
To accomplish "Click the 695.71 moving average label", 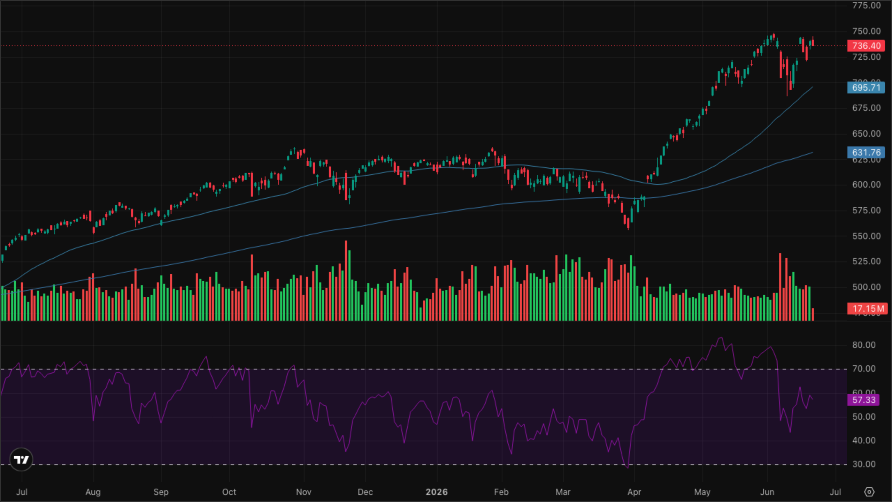I will pos(866,88).
